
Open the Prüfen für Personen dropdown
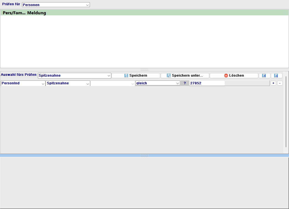[56, 5]
